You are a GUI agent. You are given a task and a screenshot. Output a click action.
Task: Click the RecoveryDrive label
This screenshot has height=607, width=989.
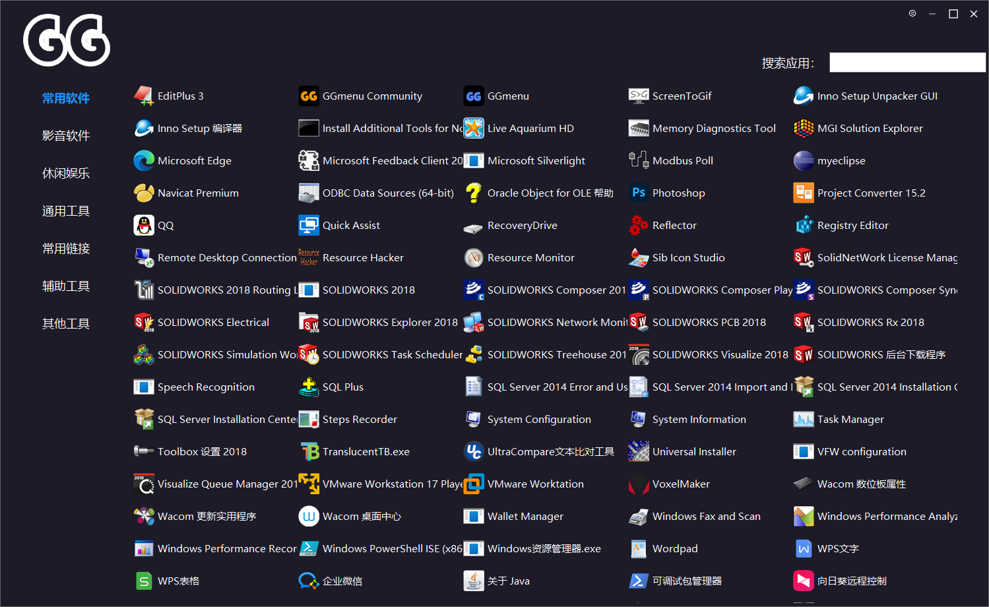(522, 226)
